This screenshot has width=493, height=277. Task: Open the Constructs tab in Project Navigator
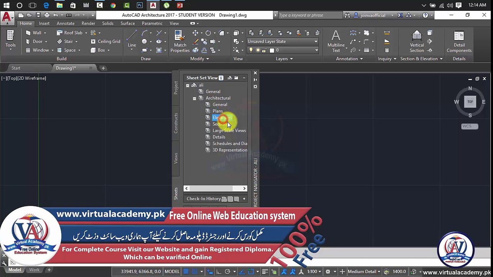coord(176,123)
